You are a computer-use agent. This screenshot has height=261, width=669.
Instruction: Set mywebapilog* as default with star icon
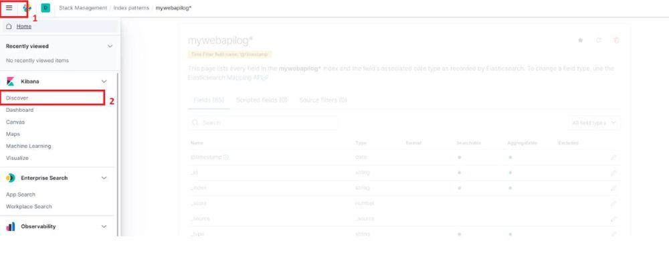pos(580,40)
